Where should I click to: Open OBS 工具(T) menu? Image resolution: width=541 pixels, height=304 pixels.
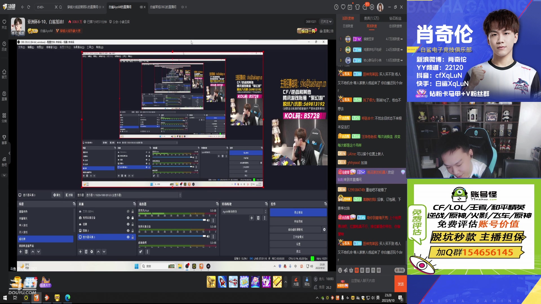point(90,47)
